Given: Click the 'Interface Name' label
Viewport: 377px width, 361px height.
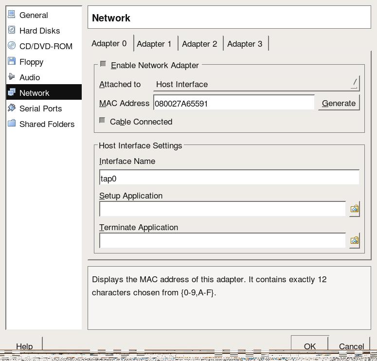Looking at the screenshot, I should 127,161.
